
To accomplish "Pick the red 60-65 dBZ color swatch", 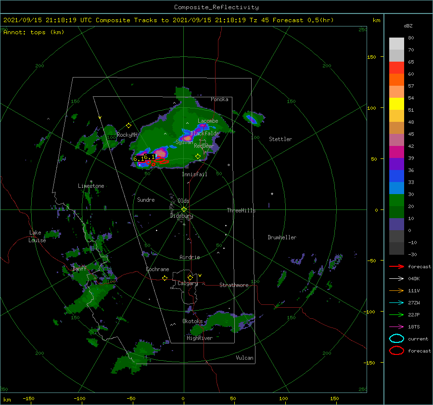I will [396, 68].
